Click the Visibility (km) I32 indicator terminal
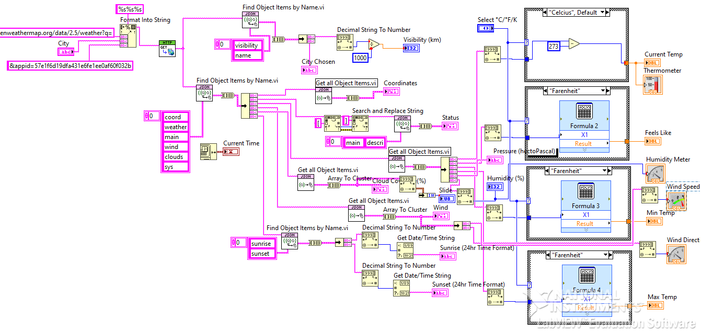The image size is (701, 331). (x=410, y=48)
